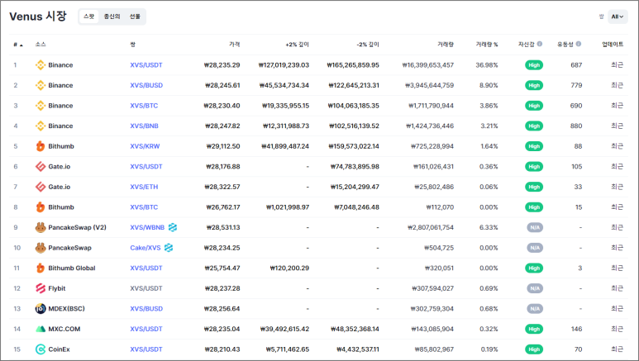Viewport: 639px width, 361px height.
Task: Open the XVS/BNB pair link
Action: pos(145,126)
